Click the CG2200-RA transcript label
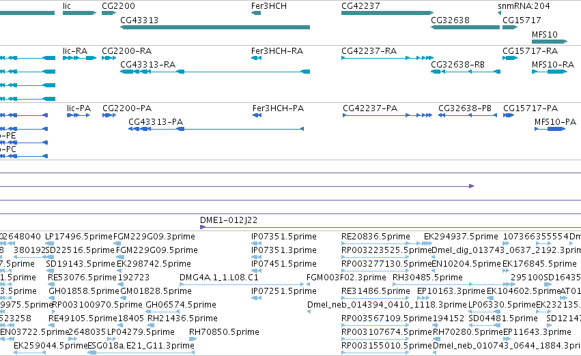 (x=127, y=50)
